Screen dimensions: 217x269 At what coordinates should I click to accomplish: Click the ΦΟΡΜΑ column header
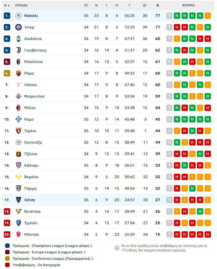coord(188,5)
